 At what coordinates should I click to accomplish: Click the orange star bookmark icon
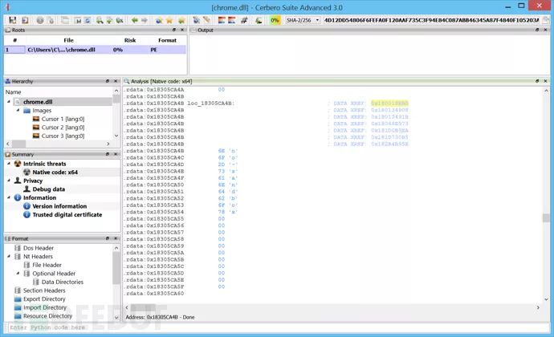(x=169, y=21)
